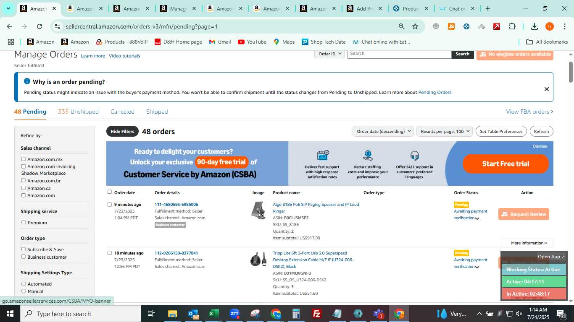The width and height of the screenshot is (574, 322).
Task: Dismiss the 'Why is an order pending?' info box
Action: pyautogui.click(x=546, y=89)
